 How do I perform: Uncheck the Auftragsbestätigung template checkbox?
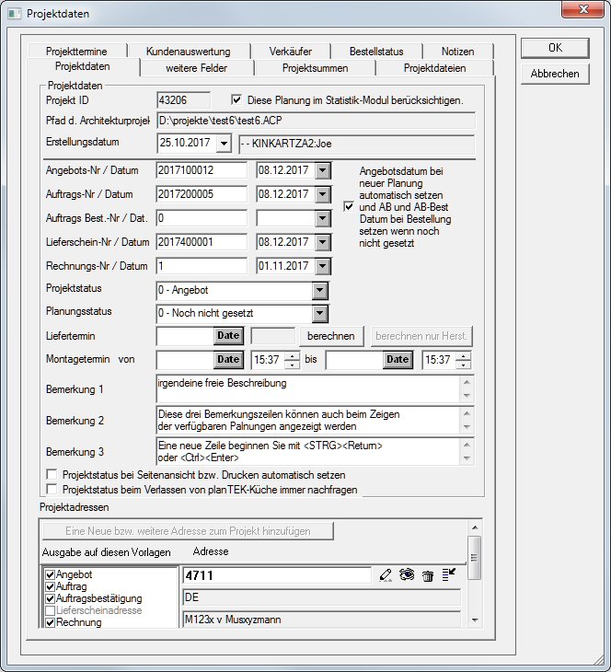coord(50,598)
